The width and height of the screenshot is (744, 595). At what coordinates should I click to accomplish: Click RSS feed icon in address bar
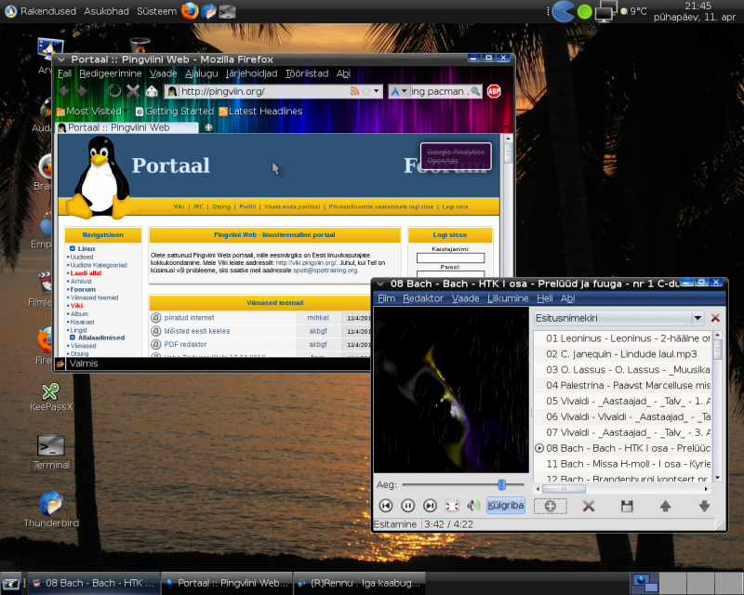coord(354,91)
